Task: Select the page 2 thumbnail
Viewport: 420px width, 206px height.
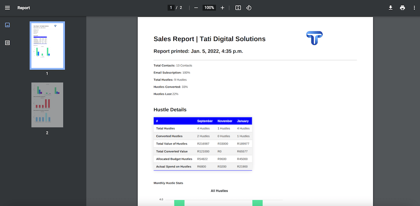Action: (x=47, y=105)
